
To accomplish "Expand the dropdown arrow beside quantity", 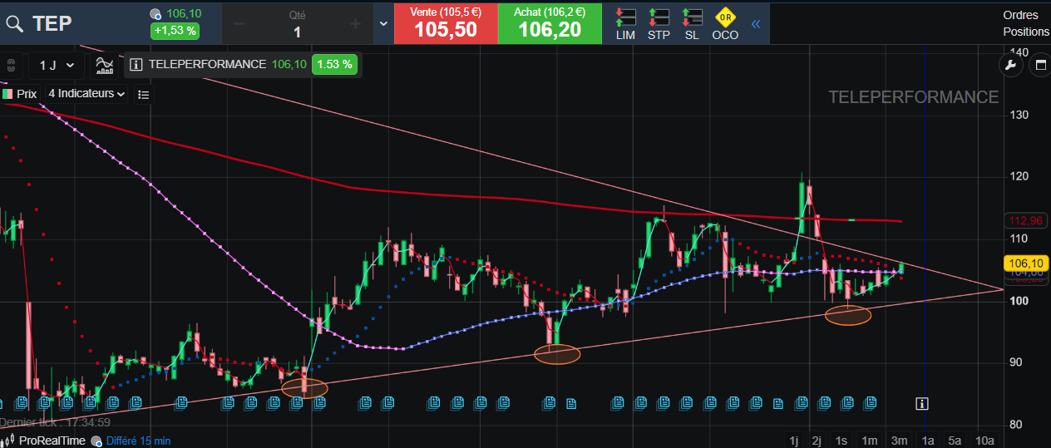I will pos(383,23).
